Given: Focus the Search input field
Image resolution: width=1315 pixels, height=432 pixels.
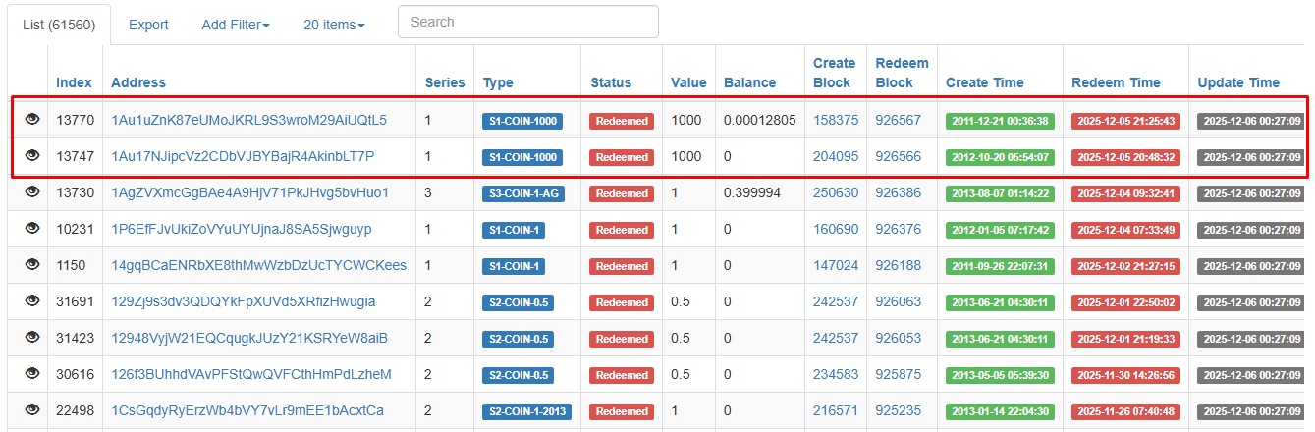Looking at the screenshot, I should (528, 22).
